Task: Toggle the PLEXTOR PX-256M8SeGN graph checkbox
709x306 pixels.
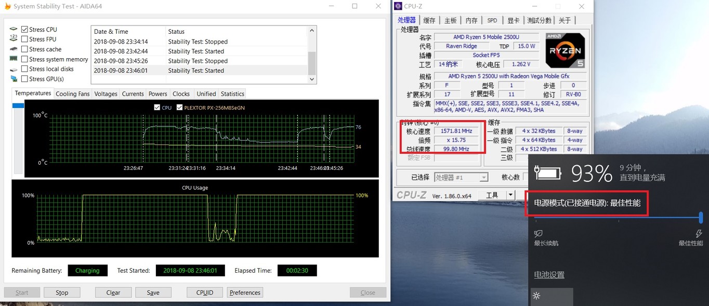Action: tap(179, 108)
